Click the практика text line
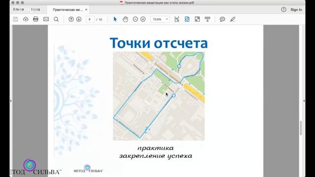315x177 pixels. (156, 148)
